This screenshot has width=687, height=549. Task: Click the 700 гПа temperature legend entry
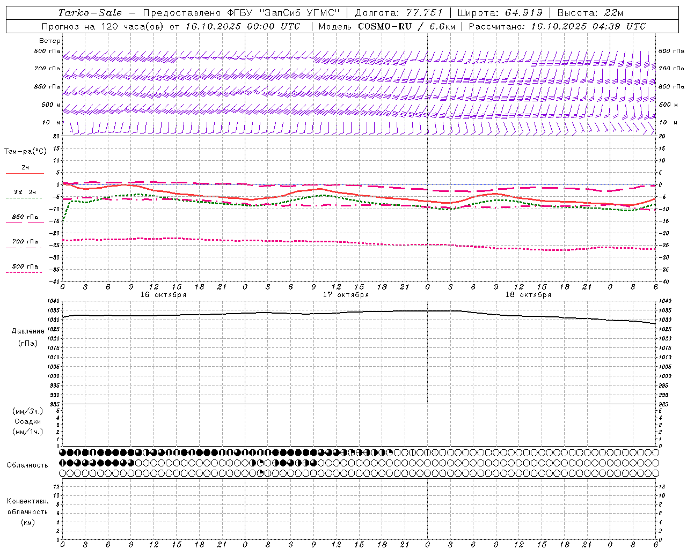25,241
